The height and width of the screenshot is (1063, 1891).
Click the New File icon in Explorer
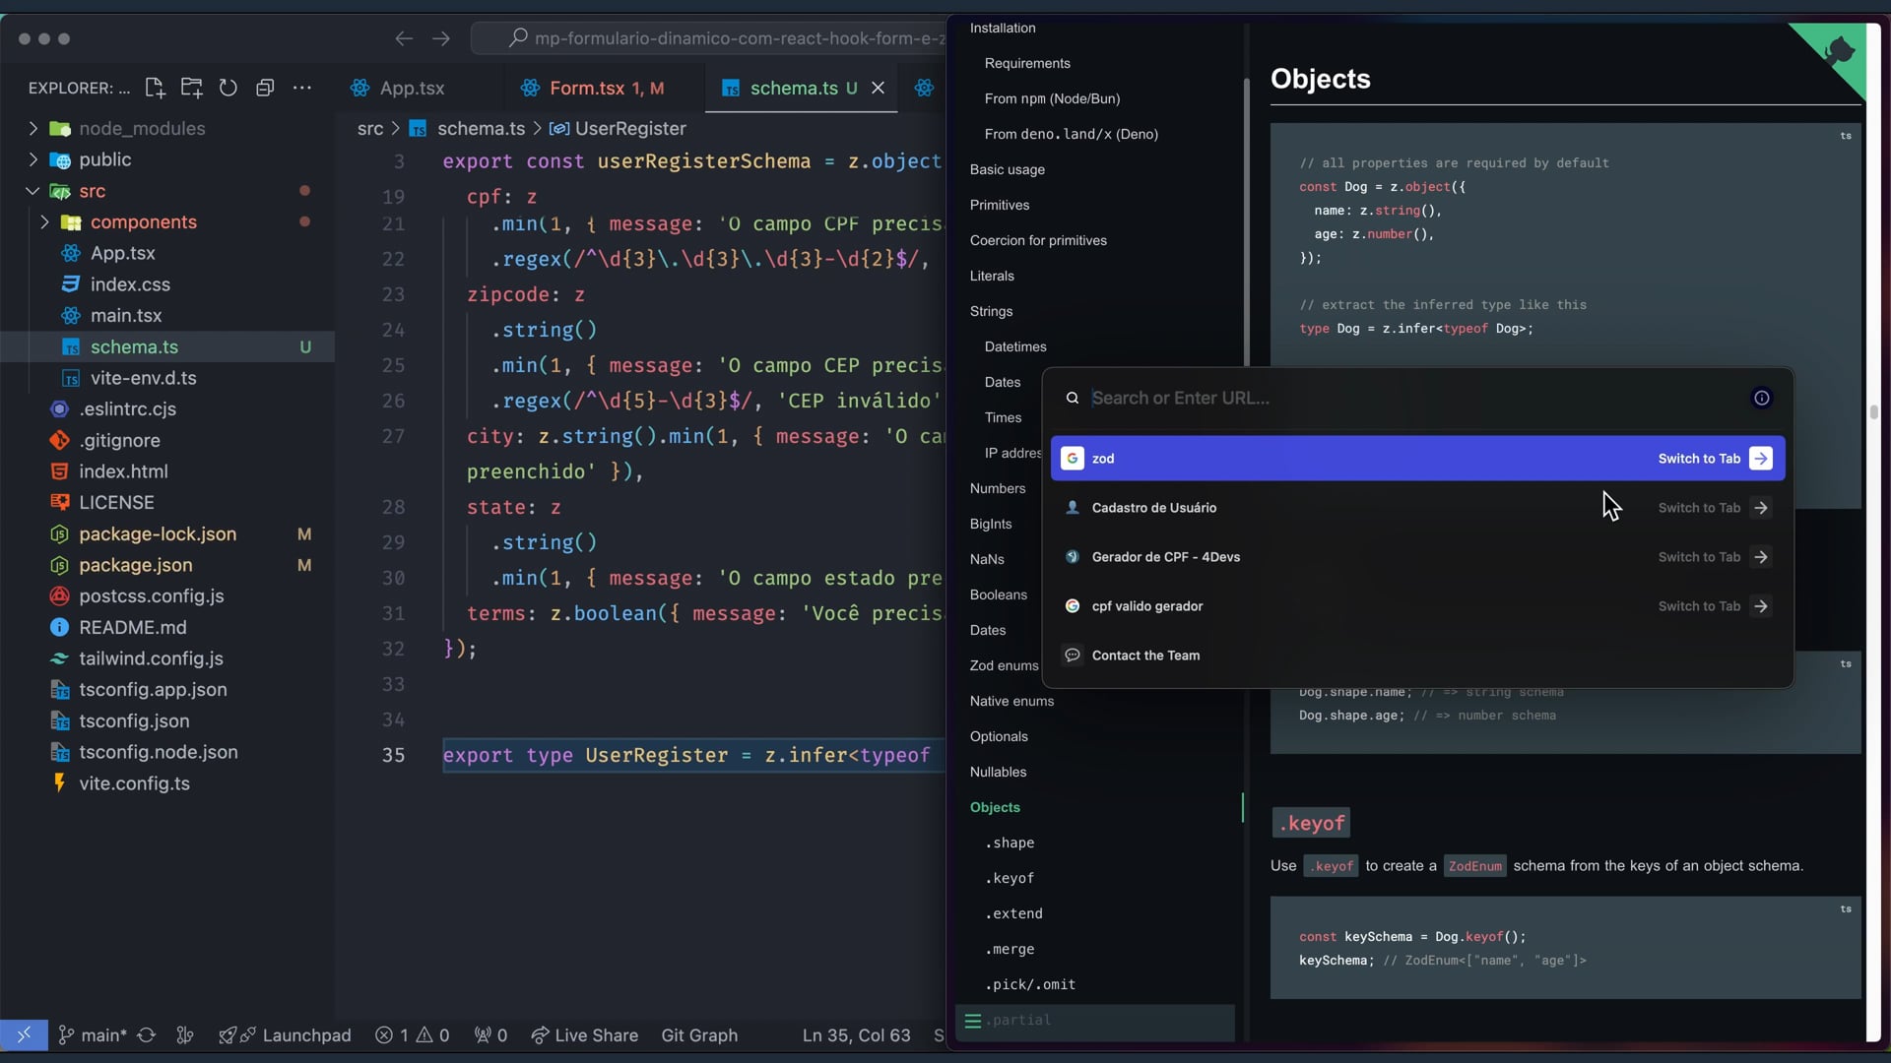pyautogui.click(x=155, y=88)
